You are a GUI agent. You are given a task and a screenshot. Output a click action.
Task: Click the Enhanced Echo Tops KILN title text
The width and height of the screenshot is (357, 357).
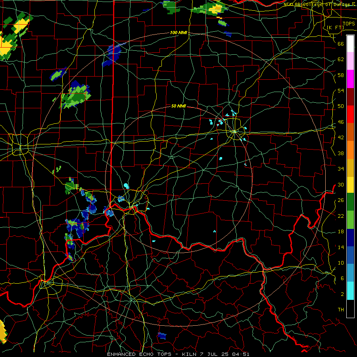(x=178, y=354)
